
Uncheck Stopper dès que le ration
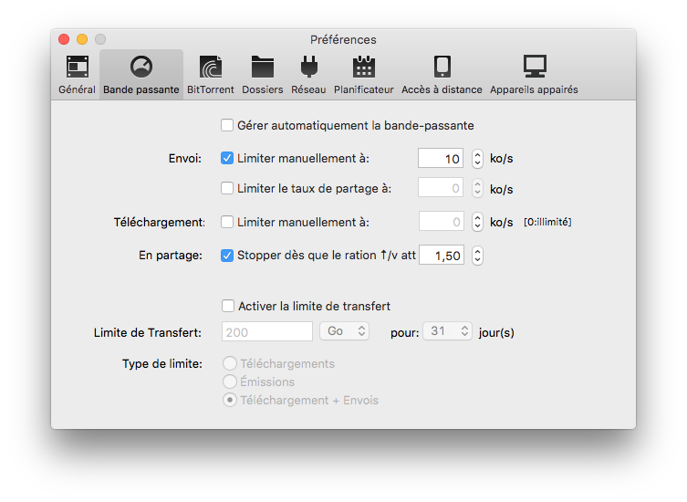pos(227,256)
